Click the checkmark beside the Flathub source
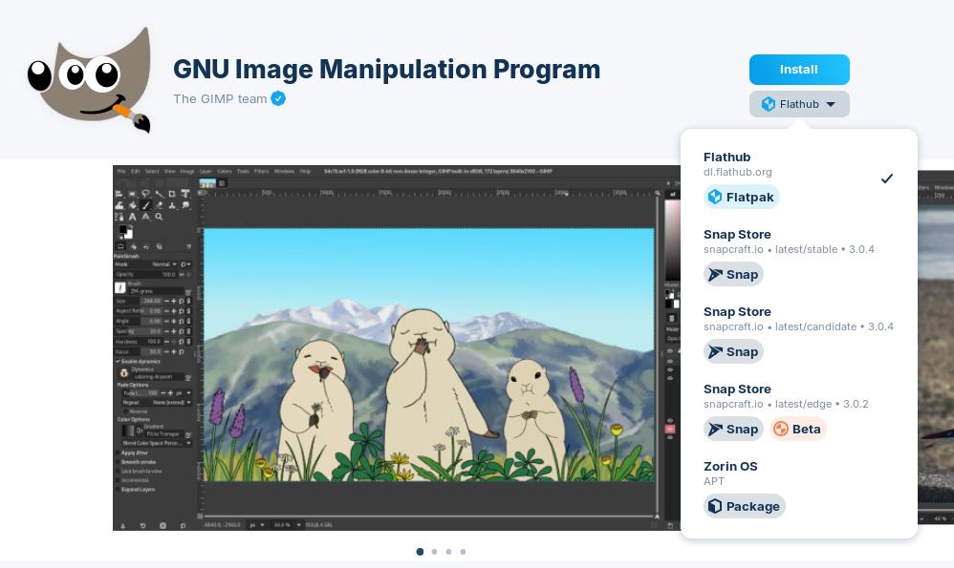Viewport: 954px width, 568px height. 887,179
